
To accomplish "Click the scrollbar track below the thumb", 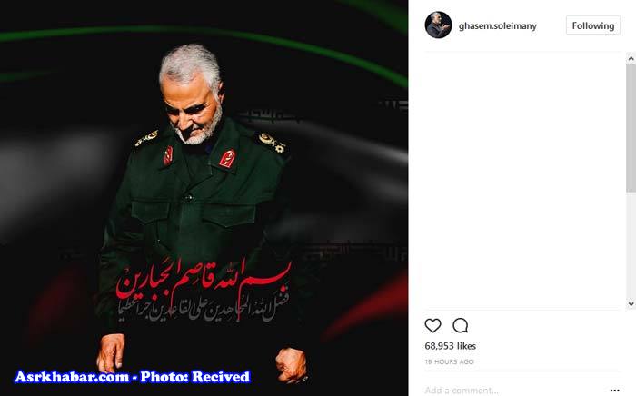I will (631, 245).
